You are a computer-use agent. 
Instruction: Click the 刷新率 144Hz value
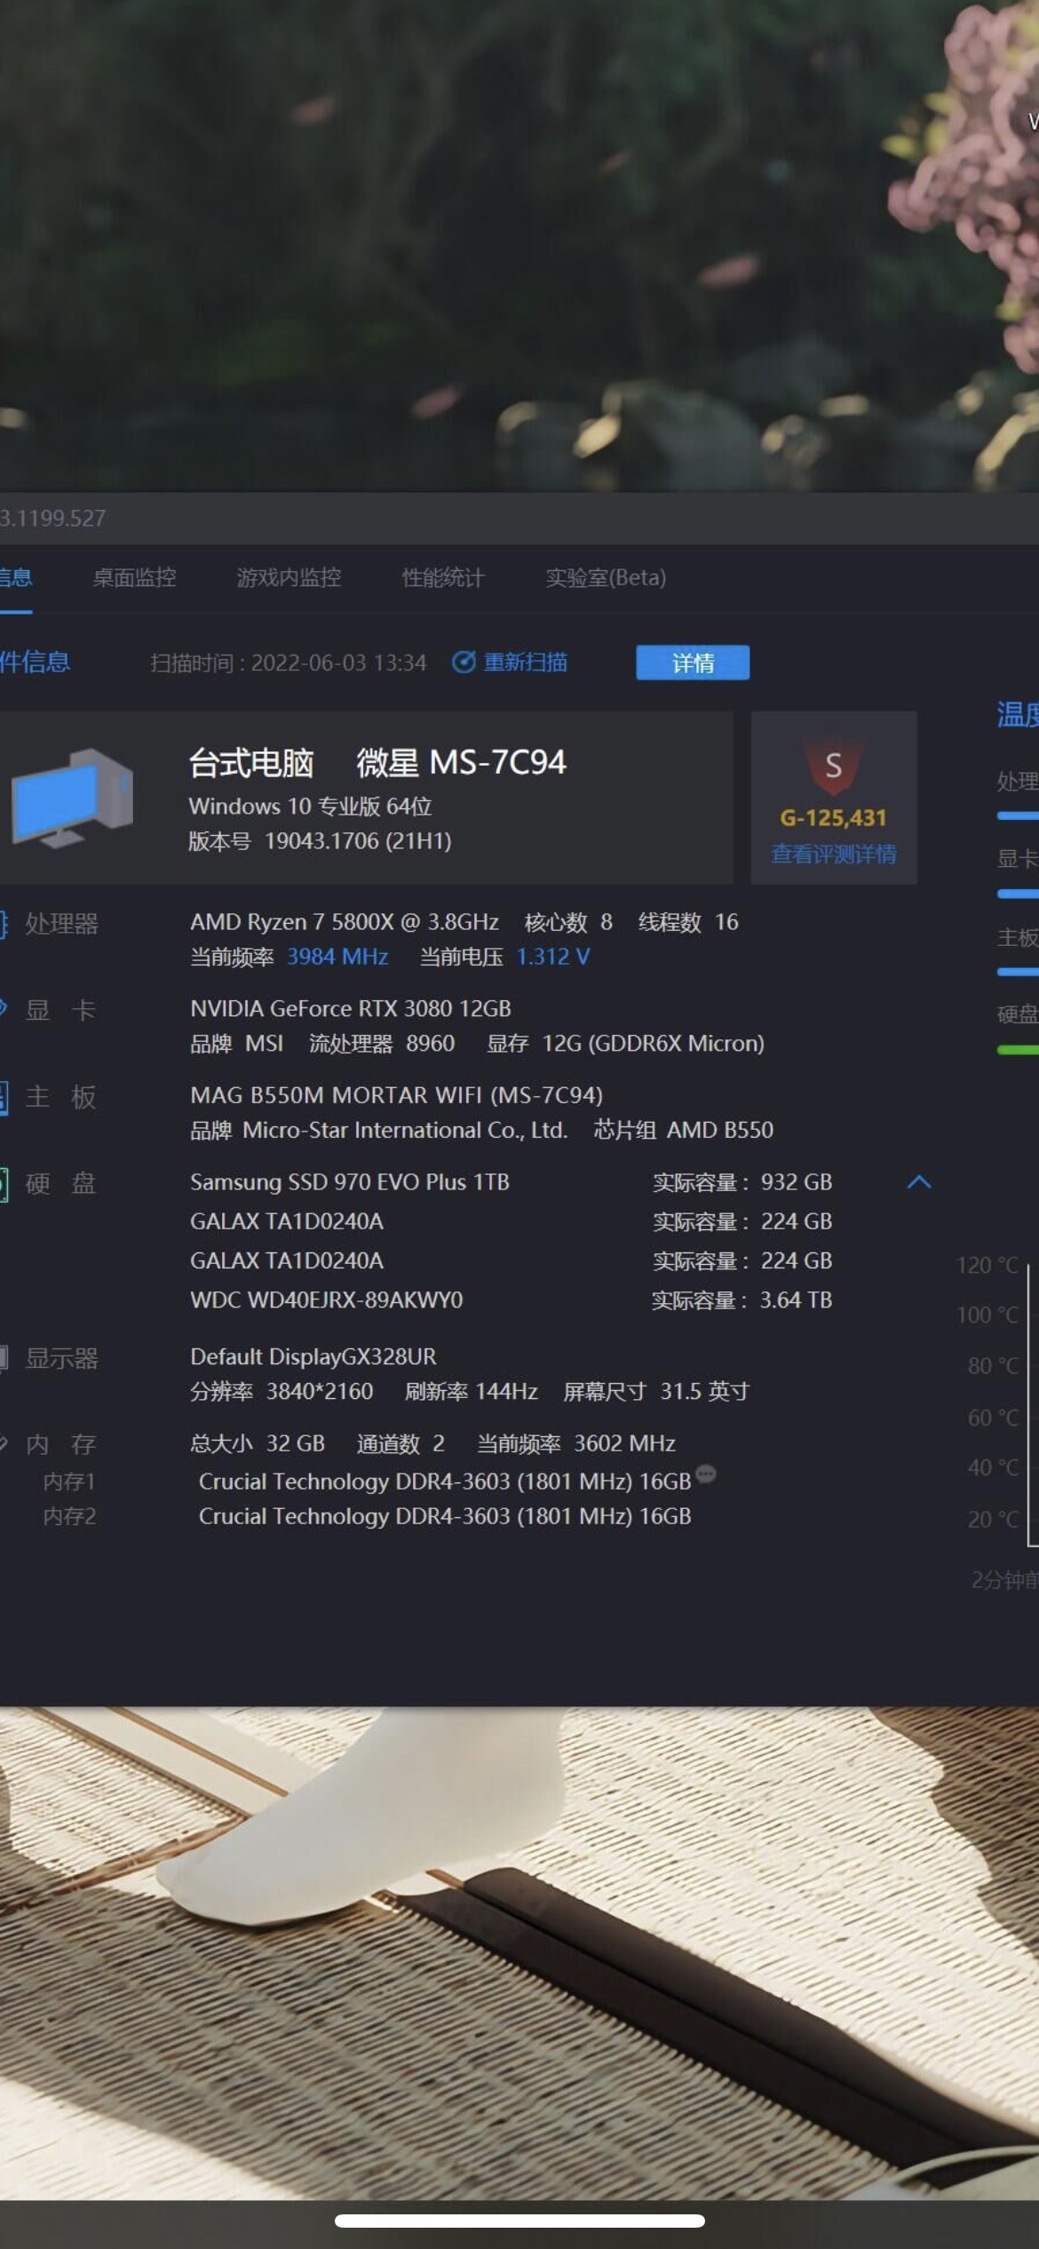pyautogui.click(x=472, y=1392)
